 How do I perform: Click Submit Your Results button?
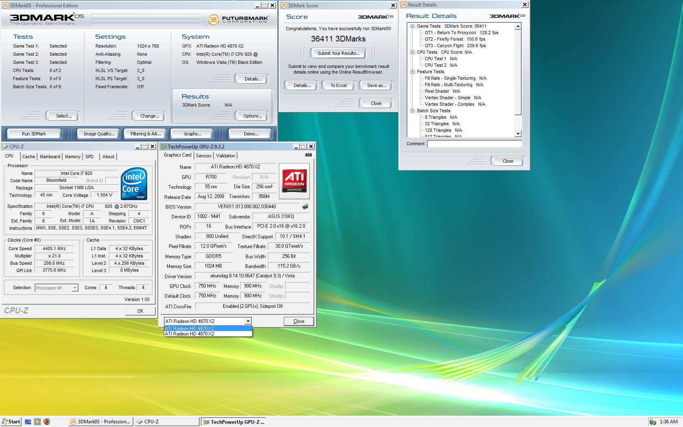338,53
